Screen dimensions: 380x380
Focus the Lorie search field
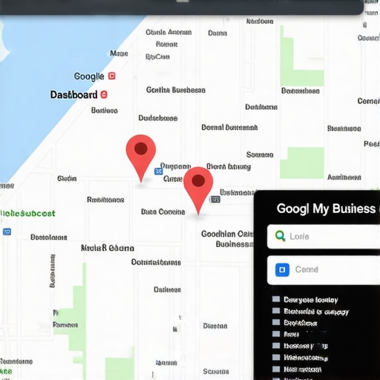[324, 237]
